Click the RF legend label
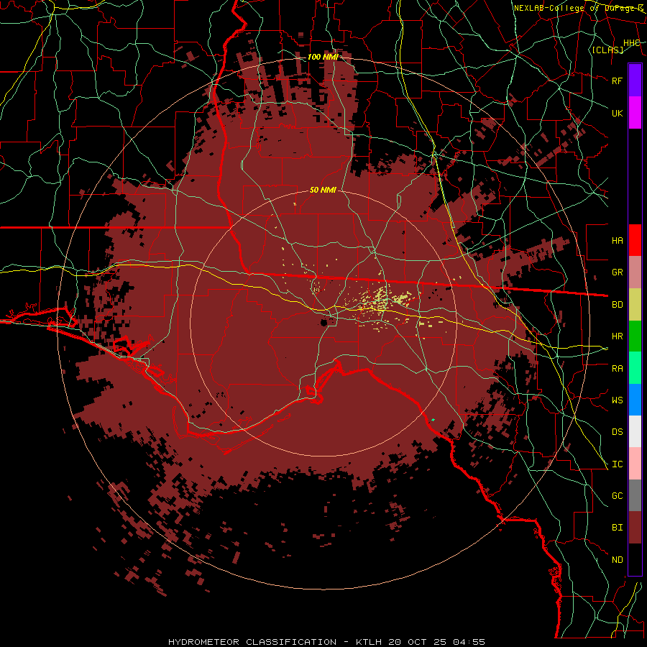The width and height of the screenshot is (647, 647). [617, 81]
